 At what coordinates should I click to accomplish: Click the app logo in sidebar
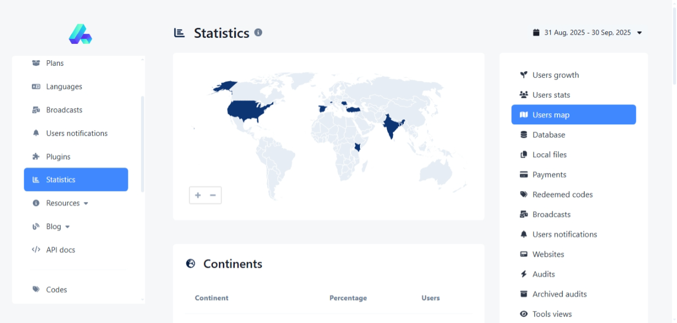click(x=80, y=34)
